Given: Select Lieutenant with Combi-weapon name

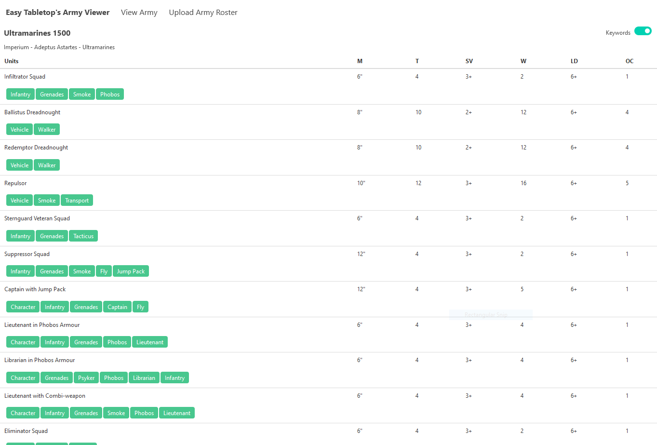Looking at the screenshot, I should (45, 396).
